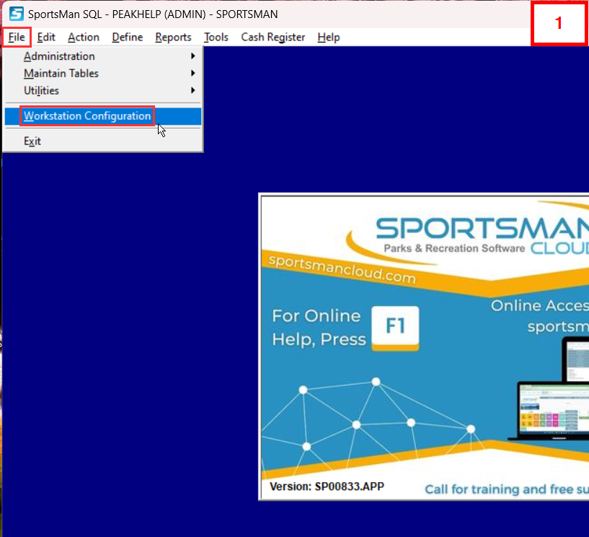The image size is (589, 537).
Task: Expand the Administration submenu
Action: pos(103,56)
